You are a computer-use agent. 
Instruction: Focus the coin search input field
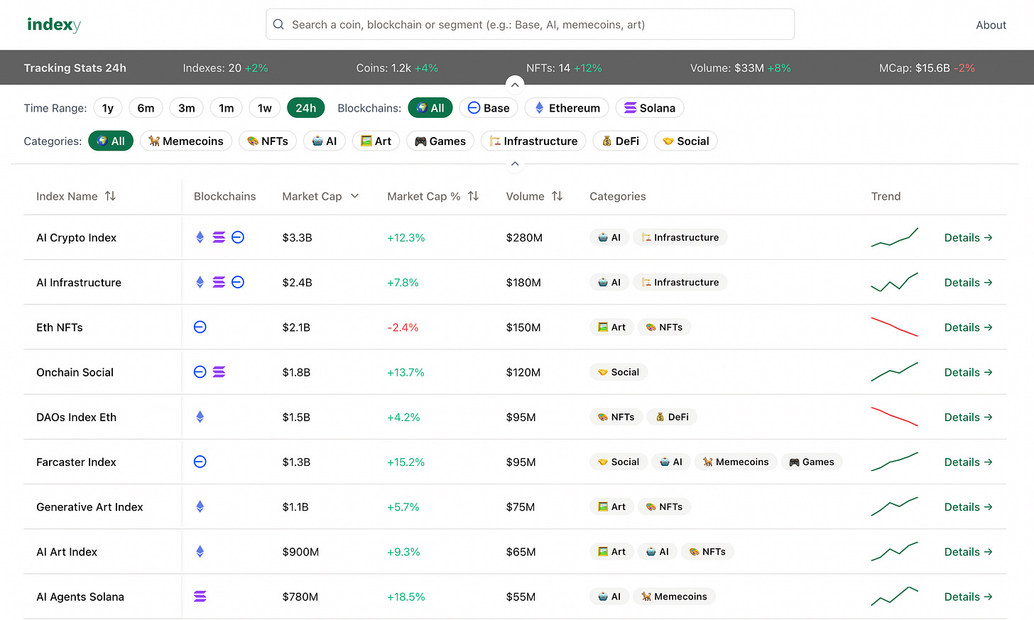(530, 24)
